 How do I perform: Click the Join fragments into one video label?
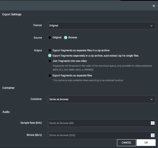[70, 61]
